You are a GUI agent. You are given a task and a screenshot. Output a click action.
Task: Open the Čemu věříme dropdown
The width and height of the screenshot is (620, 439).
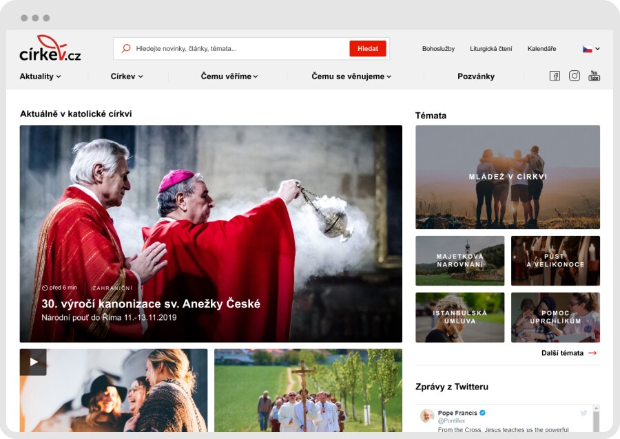[229, 76]
